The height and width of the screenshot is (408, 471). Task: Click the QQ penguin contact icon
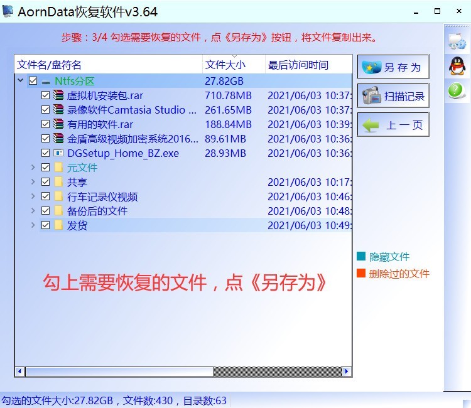click(457, 66)
